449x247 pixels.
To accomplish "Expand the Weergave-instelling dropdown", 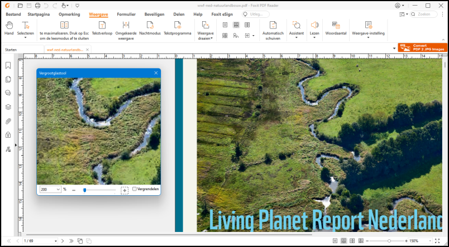I will tap(368, 37).
